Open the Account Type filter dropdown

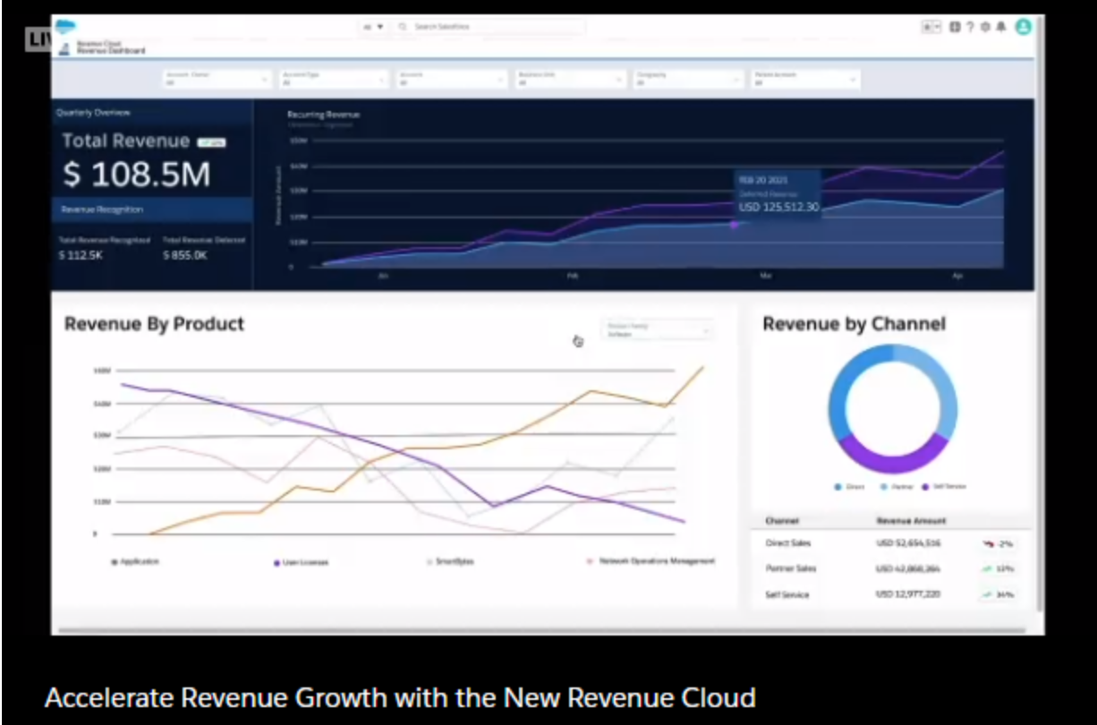pyautogui.click(x=335, y=79)
